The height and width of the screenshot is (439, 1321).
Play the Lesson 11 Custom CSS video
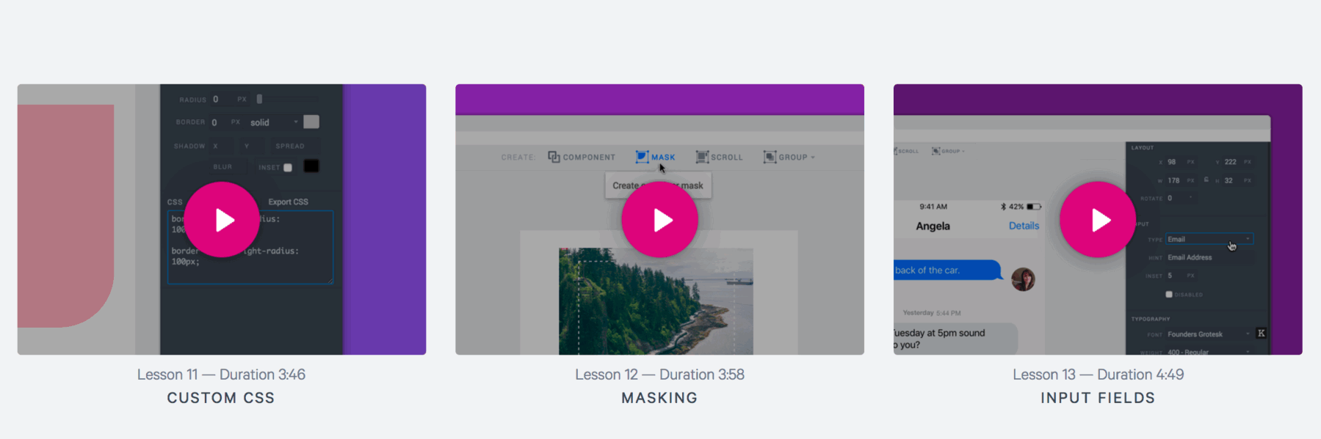click(222, 220)
